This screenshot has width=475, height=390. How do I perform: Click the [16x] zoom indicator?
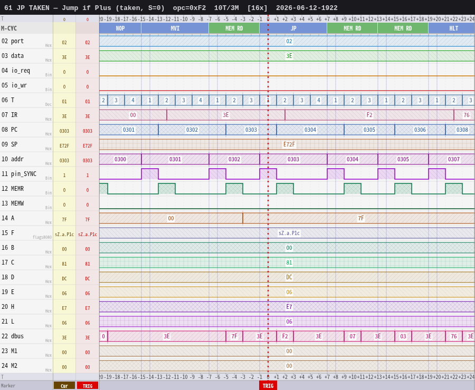[257, 8]
